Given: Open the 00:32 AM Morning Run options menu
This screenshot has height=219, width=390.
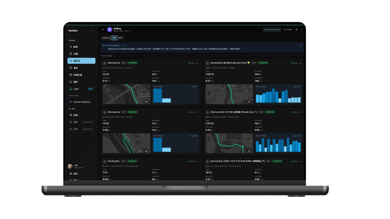Looking at the screenshot, I should click(x=197, y=63).
